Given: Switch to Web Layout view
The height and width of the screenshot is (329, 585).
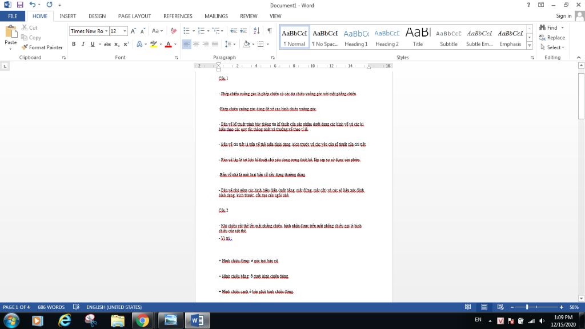Looking at the screenshot, I should click(500, 307).
